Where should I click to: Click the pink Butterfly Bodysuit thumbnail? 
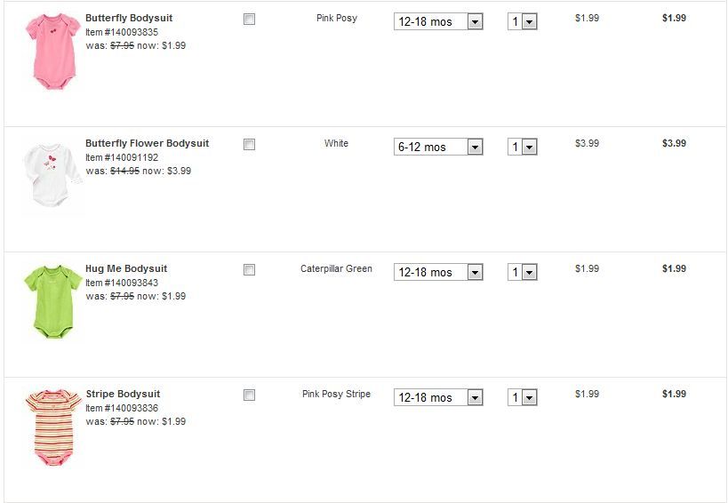pos(51,50)
